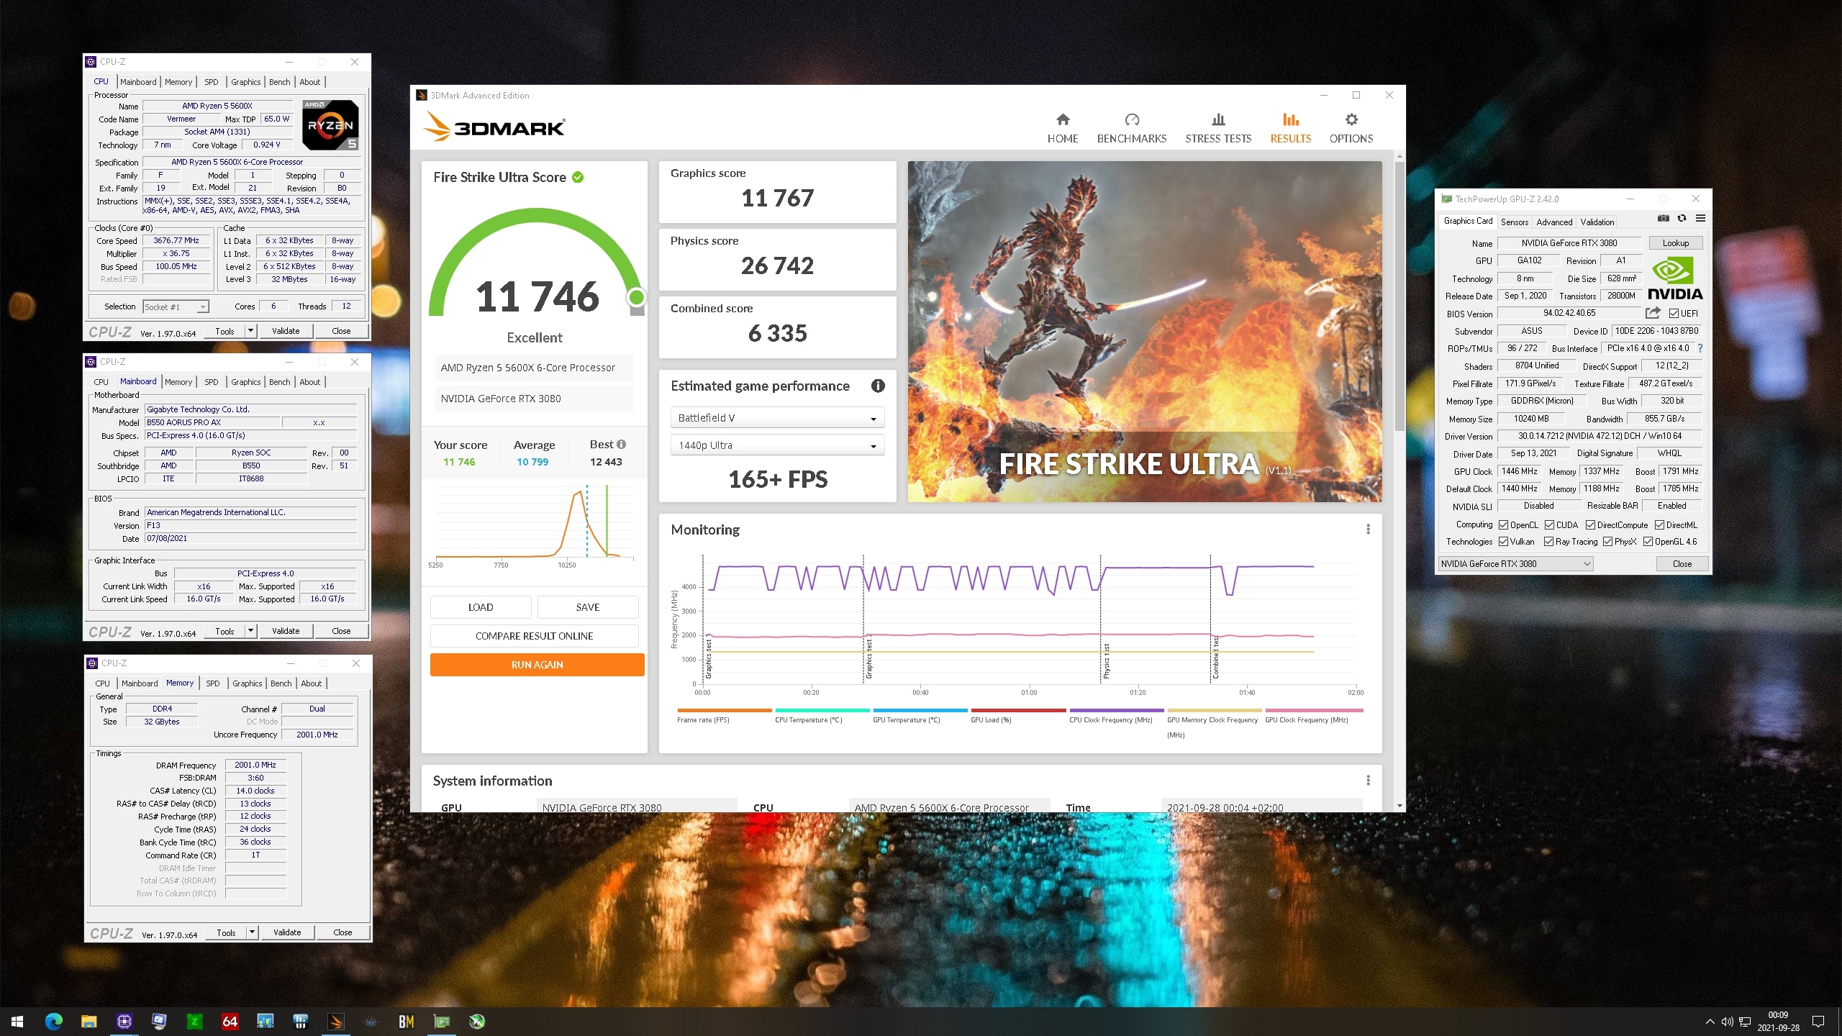This screenshot has width=1842, height=1036.
Task: Click the gauge indicator knob on score dial
Action: coord(636,297)
